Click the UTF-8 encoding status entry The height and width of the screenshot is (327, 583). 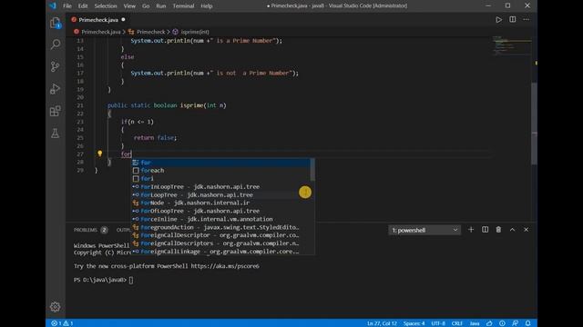point(438,323)
